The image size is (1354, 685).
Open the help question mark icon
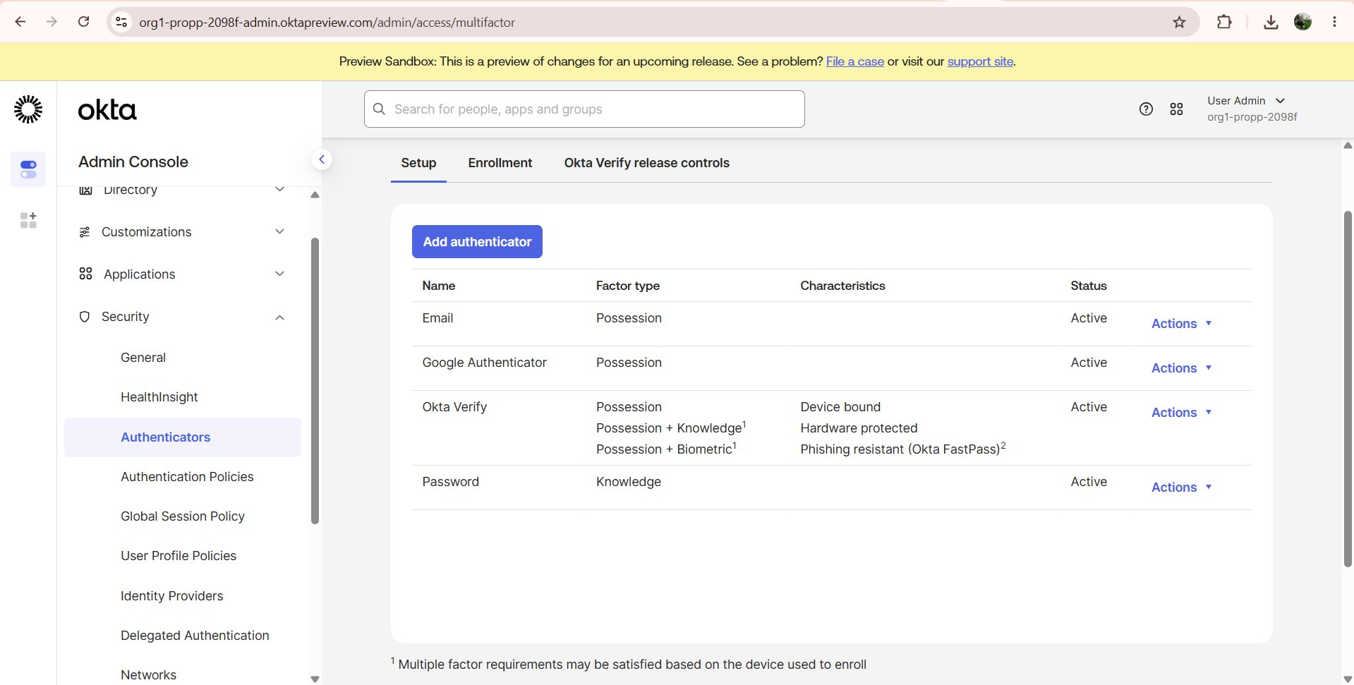click(1146, 109)
